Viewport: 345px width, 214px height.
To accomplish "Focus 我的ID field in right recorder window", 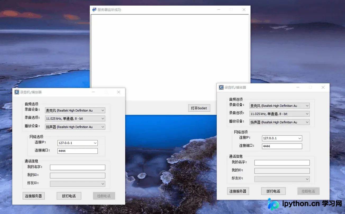I will click(282, 171).
